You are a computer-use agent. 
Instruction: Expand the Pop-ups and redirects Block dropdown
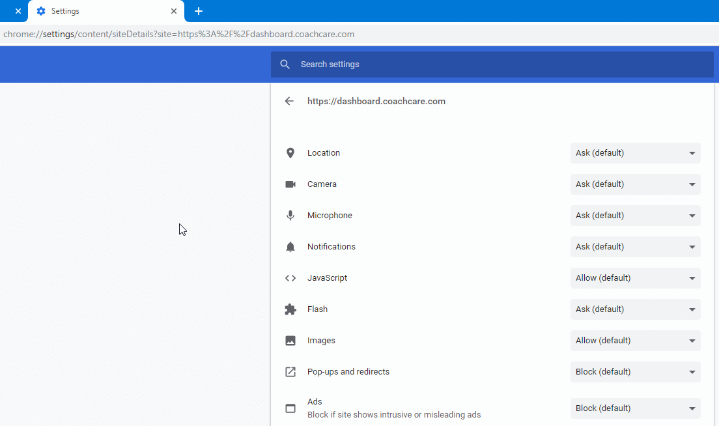(635, 372)
